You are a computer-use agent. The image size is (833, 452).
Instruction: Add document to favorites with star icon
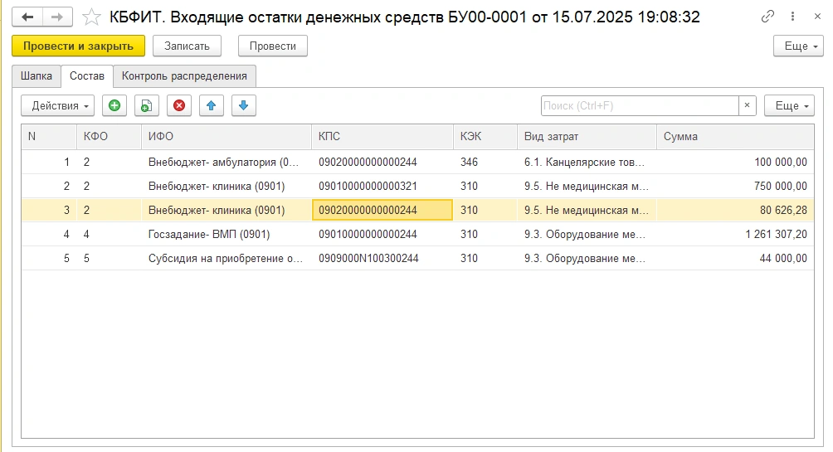(91, 17)
